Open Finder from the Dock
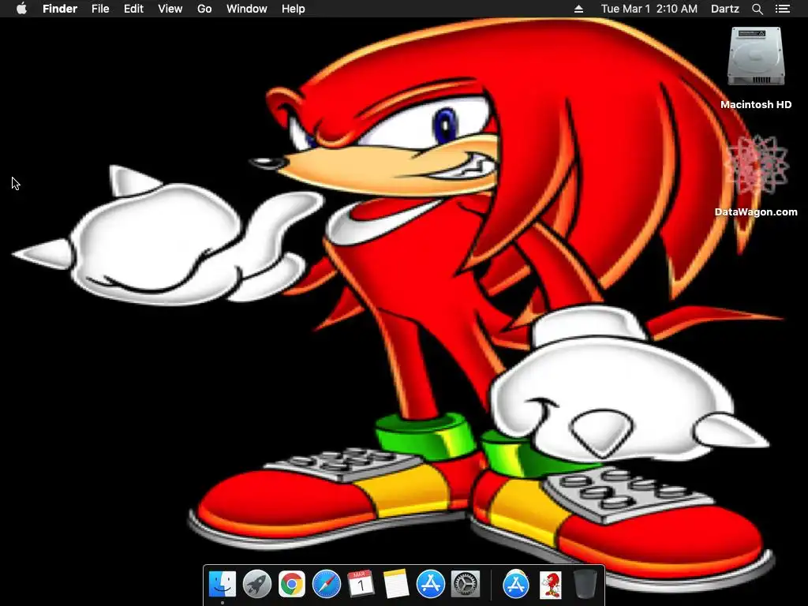The width and height of the screenshot is (808, 606). pyautogui.click(x=223, y=584)
